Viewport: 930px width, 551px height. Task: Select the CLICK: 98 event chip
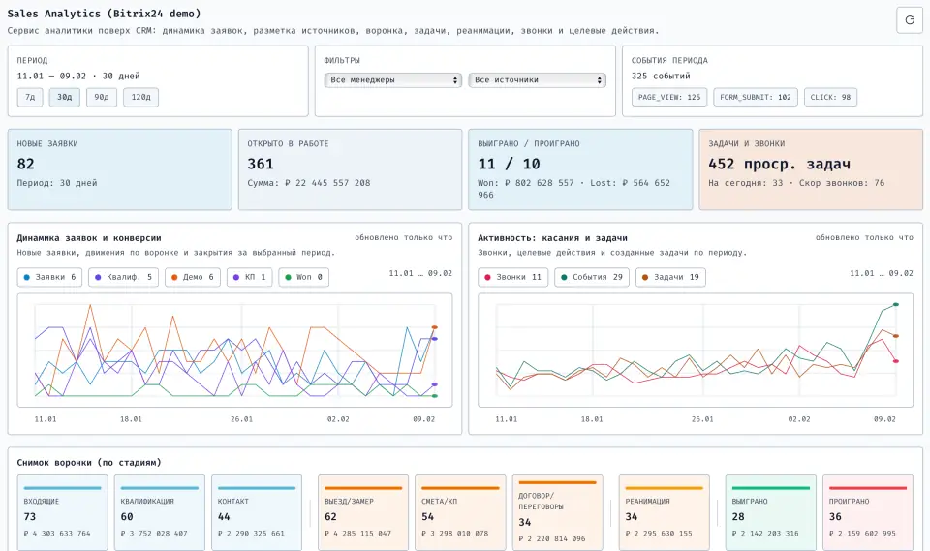[x=830, y=97]
